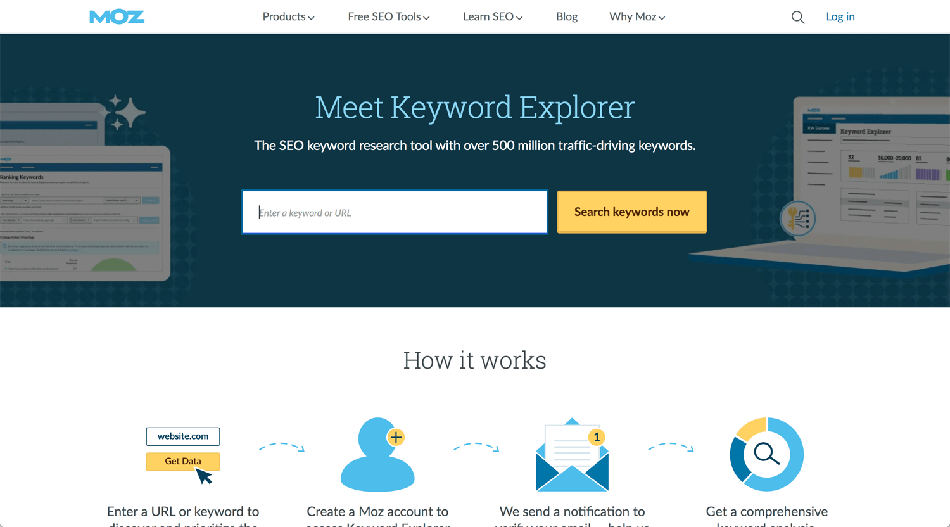
Task: Click the Log in link
Action: tap(840, 17)
